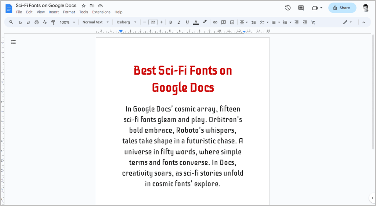Increase font size with plus button
376x206 pixels.
161,22
